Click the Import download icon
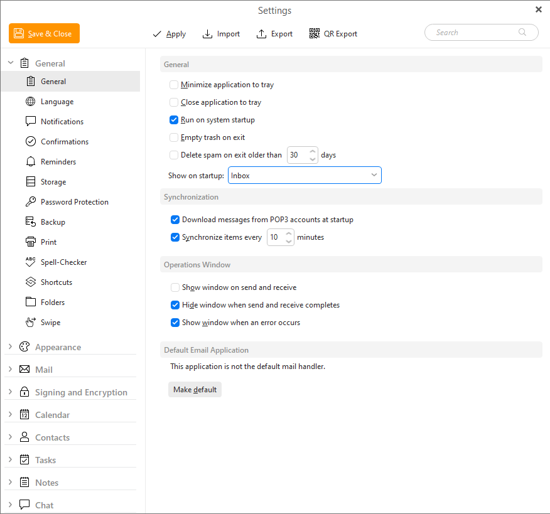The width and height of the screenshot is (550, 514). click(208, 34)
